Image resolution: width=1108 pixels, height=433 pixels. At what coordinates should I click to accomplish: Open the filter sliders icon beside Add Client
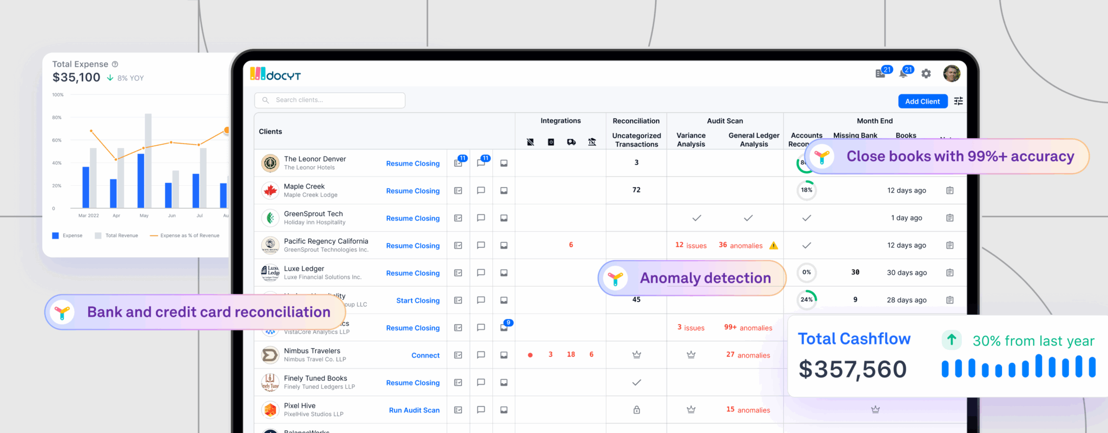click(958, 101)
